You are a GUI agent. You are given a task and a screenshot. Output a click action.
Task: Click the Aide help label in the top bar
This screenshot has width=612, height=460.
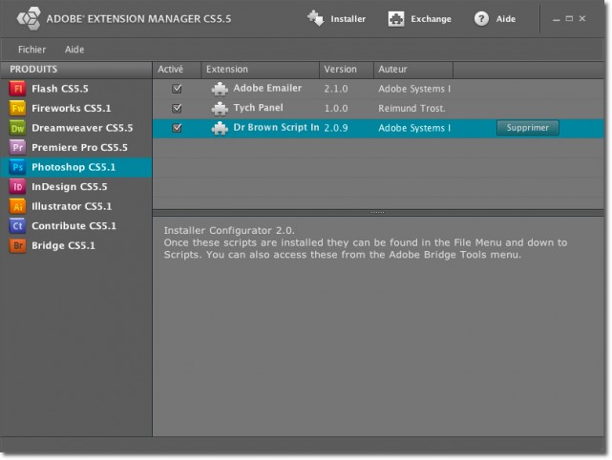(x=505, y=19)
